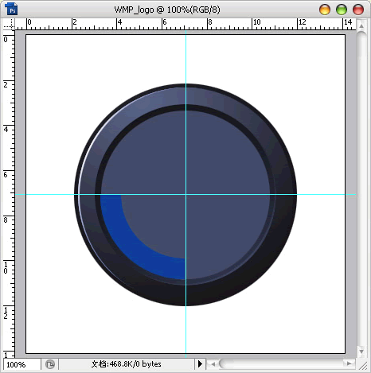Click the horizontal scrollbar thumb
This screenshot has width=371, height=373.
tap(227, 363)
